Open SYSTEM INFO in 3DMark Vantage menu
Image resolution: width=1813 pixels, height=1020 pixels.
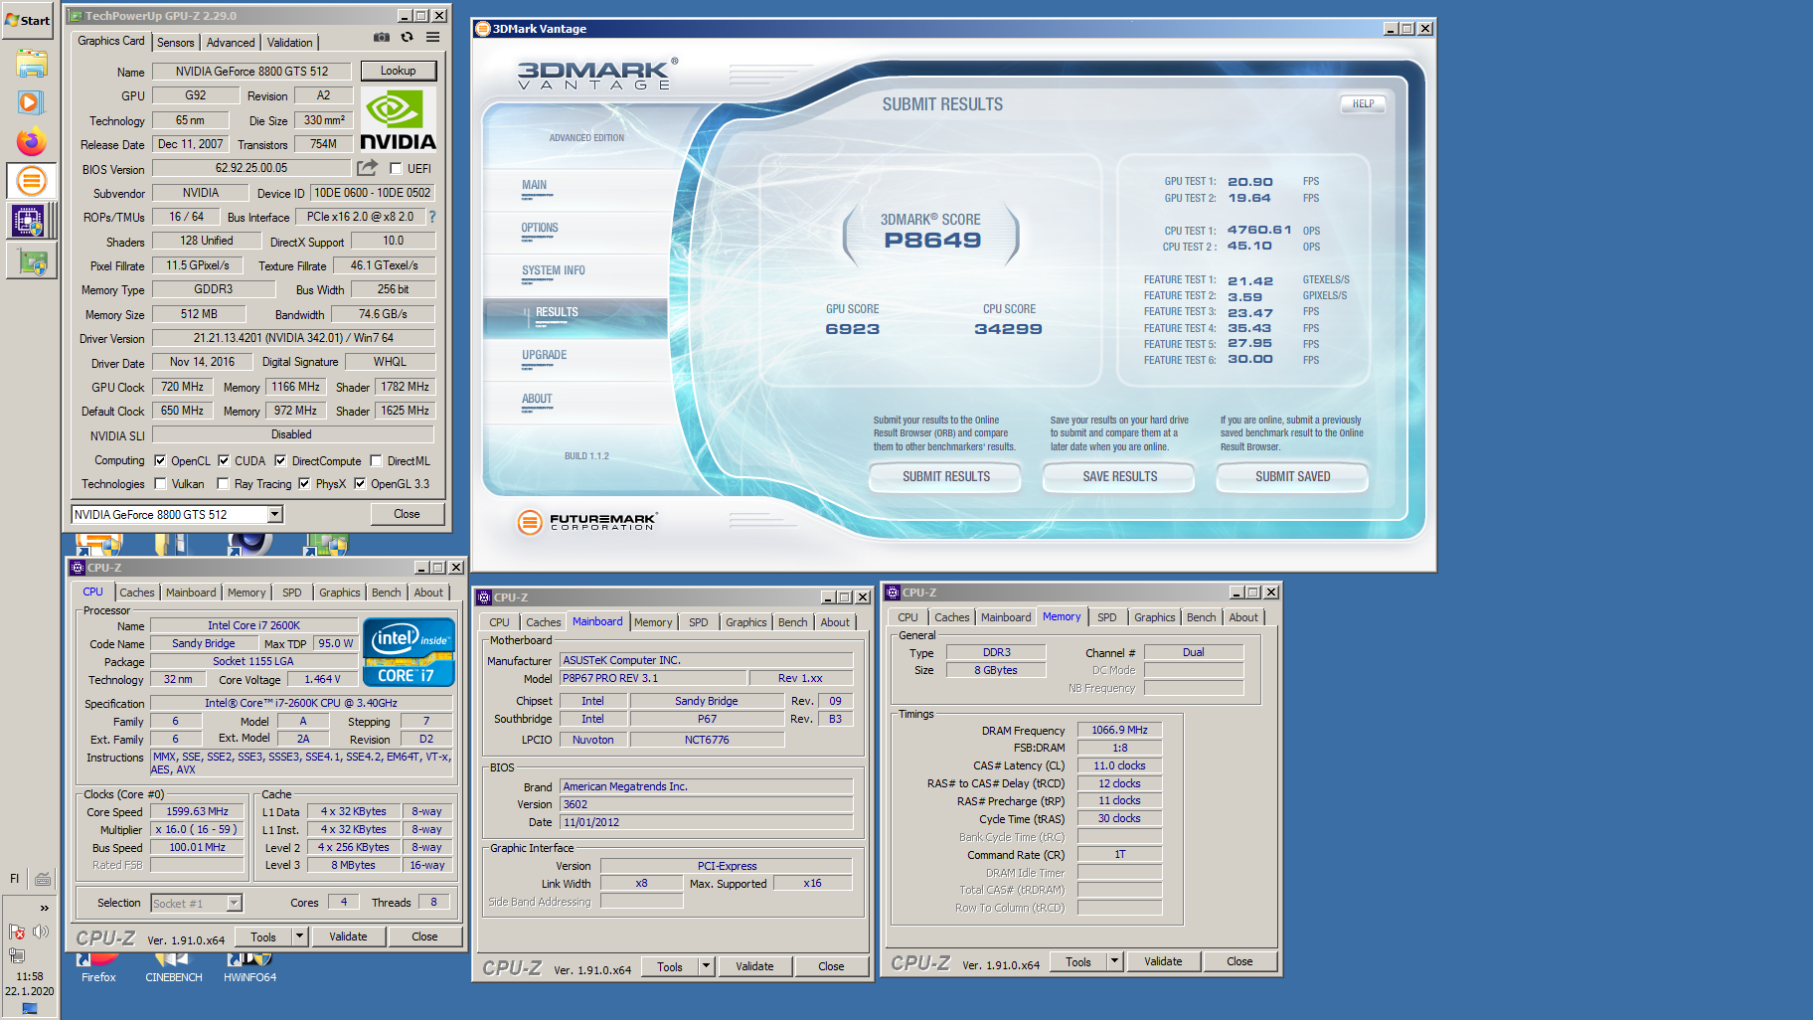pyautogui.click(x=554, y=270)
